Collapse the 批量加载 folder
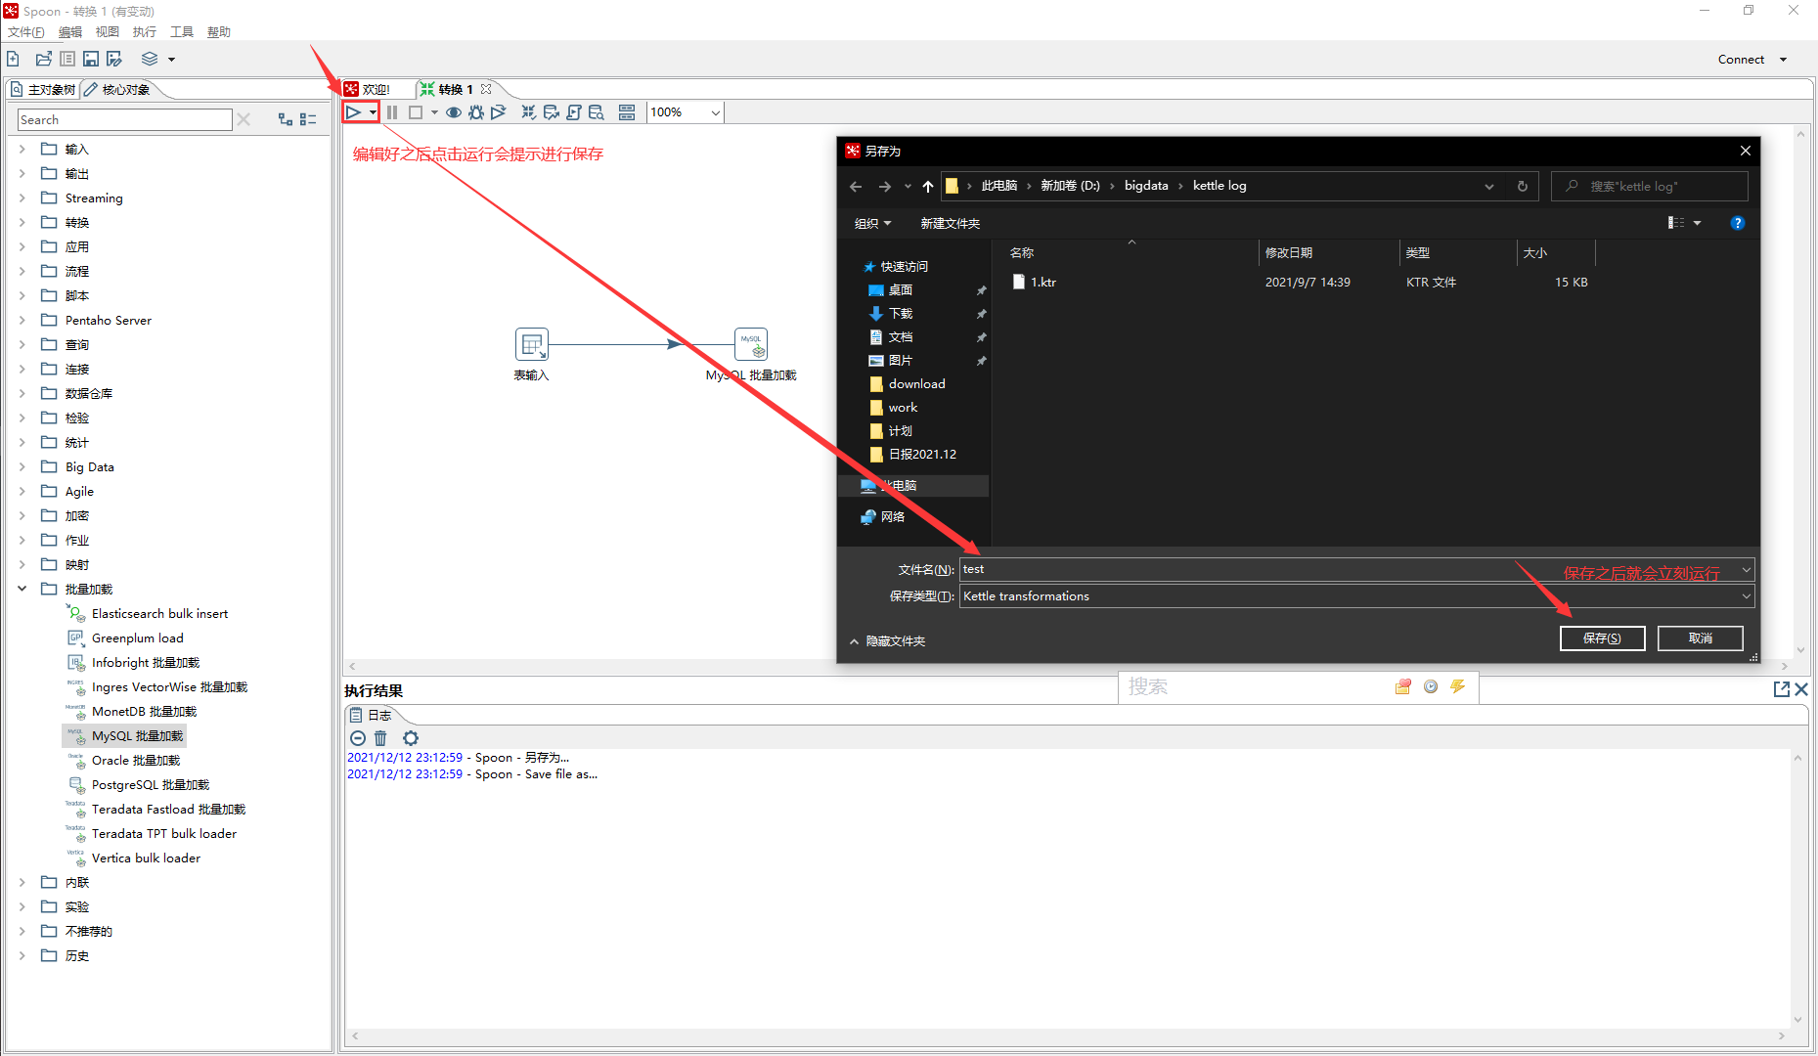 pyautogui.click(x=22, y=589)
